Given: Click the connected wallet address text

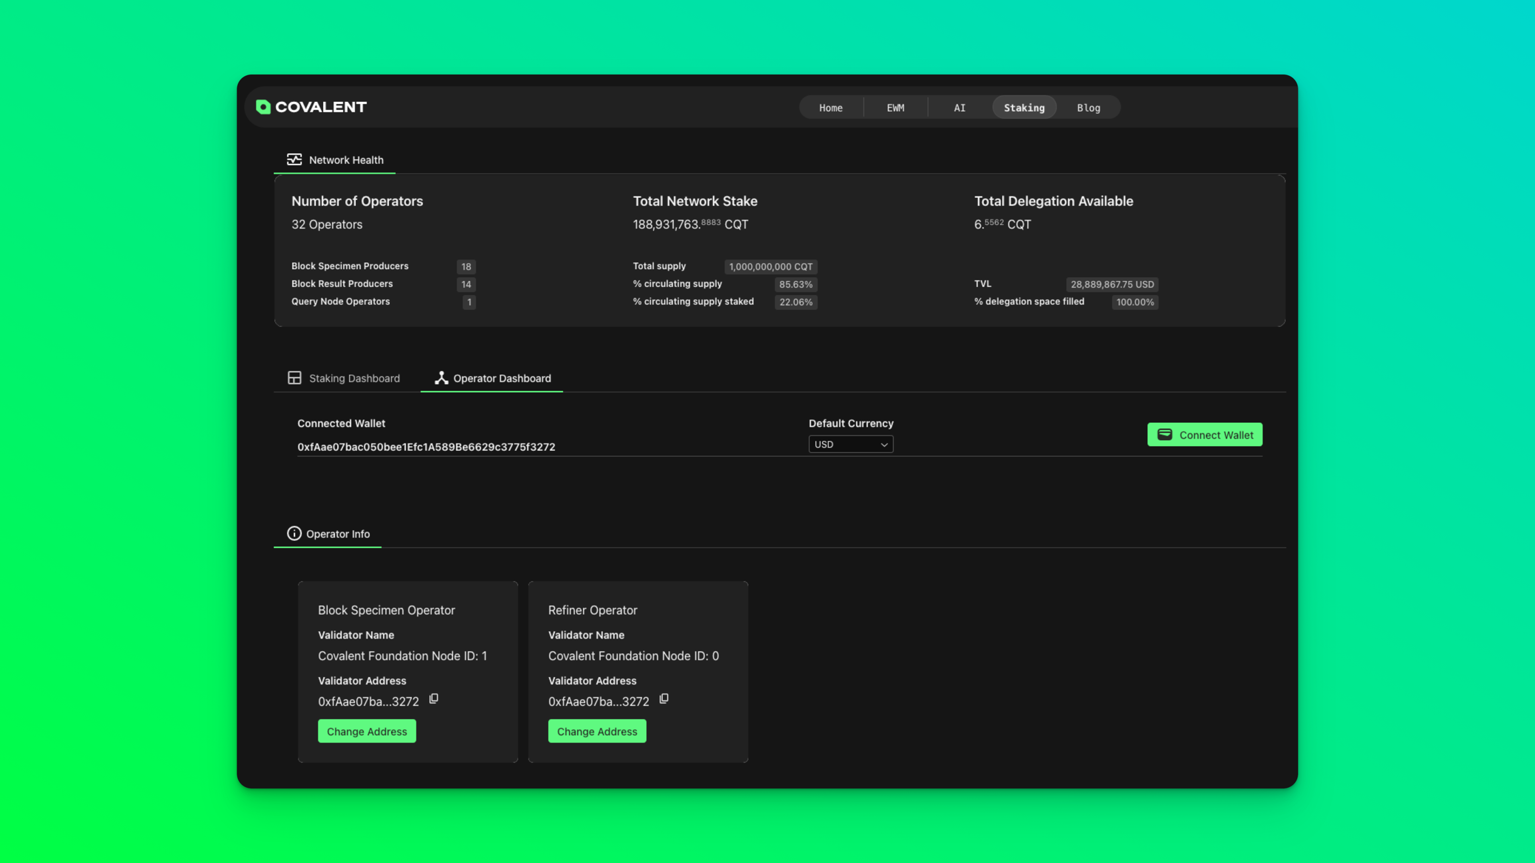Looking at the screenshot, I should coord(426,447).
